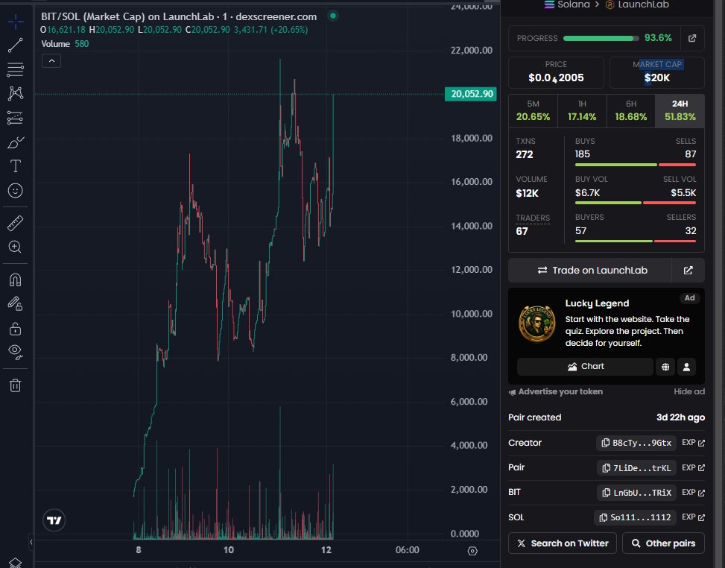Activate the zoom in tool
Image resolution: width=725 pixels, height=568 pixels.
(x=15, y=247)
